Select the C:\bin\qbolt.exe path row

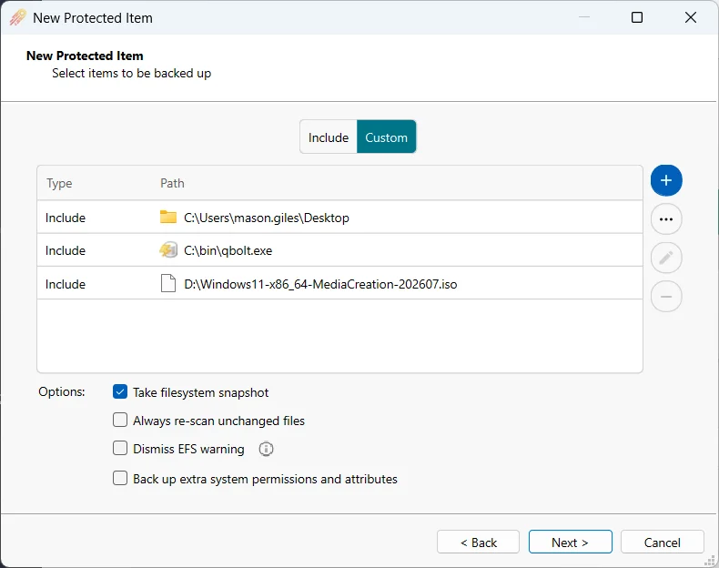point(339,250)
